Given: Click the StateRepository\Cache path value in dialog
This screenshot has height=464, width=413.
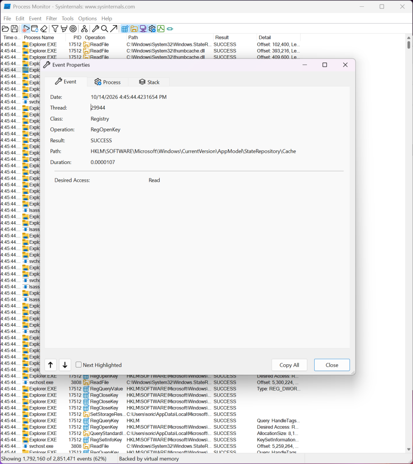Looking at the screenshot, I should point(193,151).
